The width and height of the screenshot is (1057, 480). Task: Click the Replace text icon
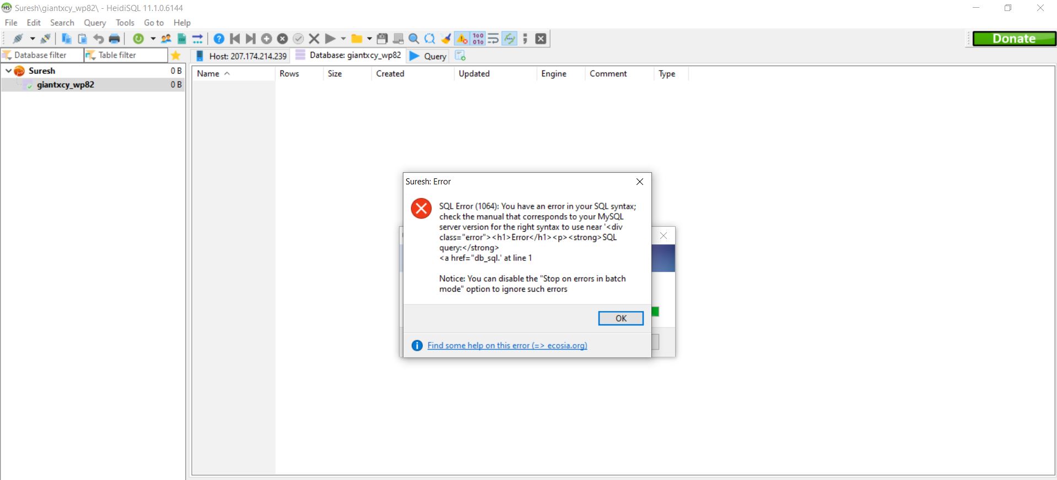[430, 39]
